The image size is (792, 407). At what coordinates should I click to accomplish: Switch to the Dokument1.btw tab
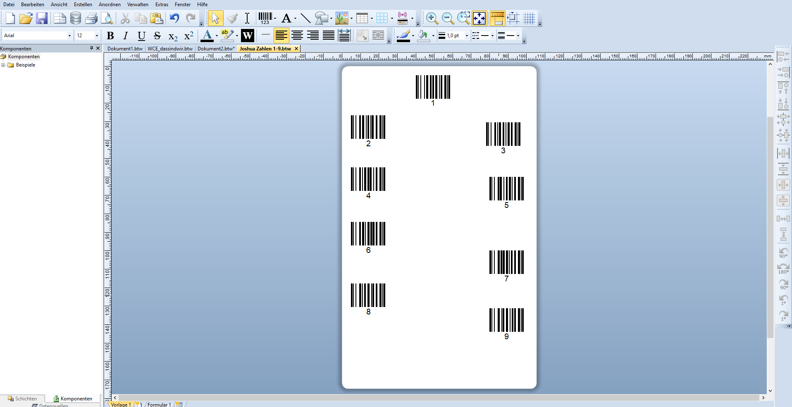tap(125, 49)
